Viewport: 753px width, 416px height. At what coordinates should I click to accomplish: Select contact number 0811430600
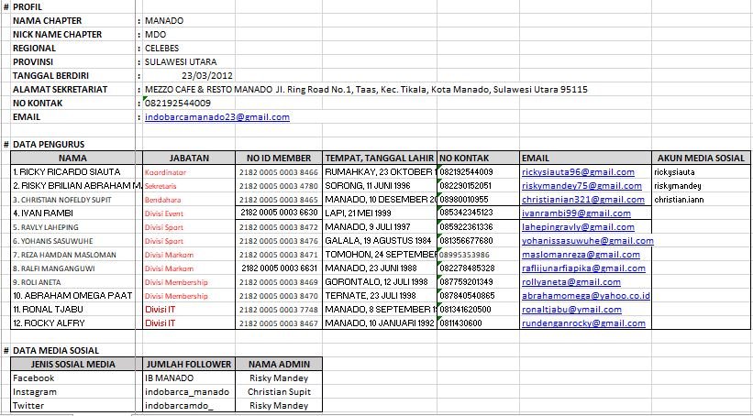tap(478, 323)
